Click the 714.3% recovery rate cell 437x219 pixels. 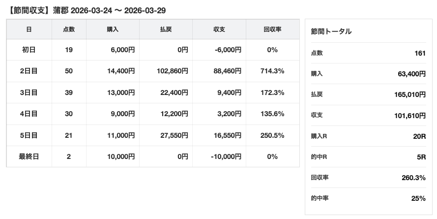(x=272, y=71)
